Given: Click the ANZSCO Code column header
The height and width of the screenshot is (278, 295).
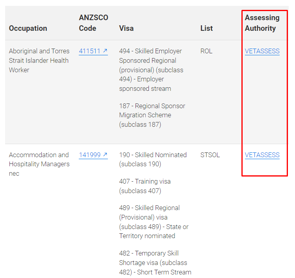Looking at the screenshot, I should tap(93, 23).
